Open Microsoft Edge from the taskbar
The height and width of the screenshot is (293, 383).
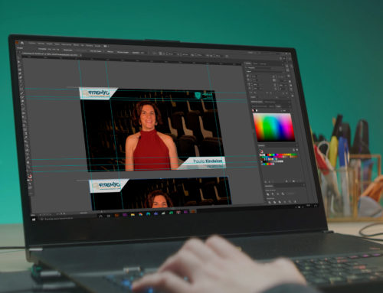pos(148,214)
